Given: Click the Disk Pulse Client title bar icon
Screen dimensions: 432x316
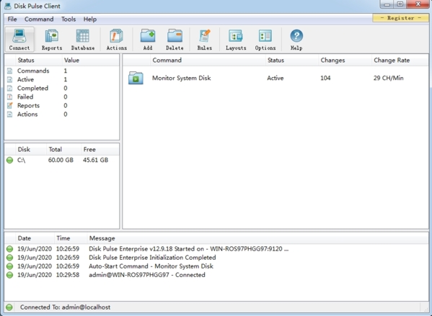Looking at the screenshot, I should click(x=8, y=6).
